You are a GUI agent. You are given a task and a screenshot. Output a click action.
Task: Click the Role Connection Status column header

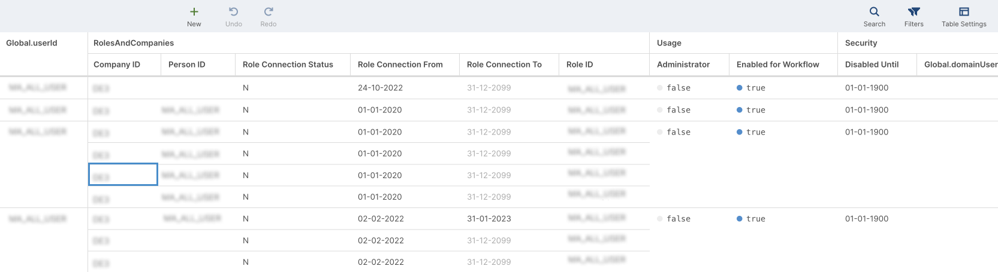coord(288,65)
